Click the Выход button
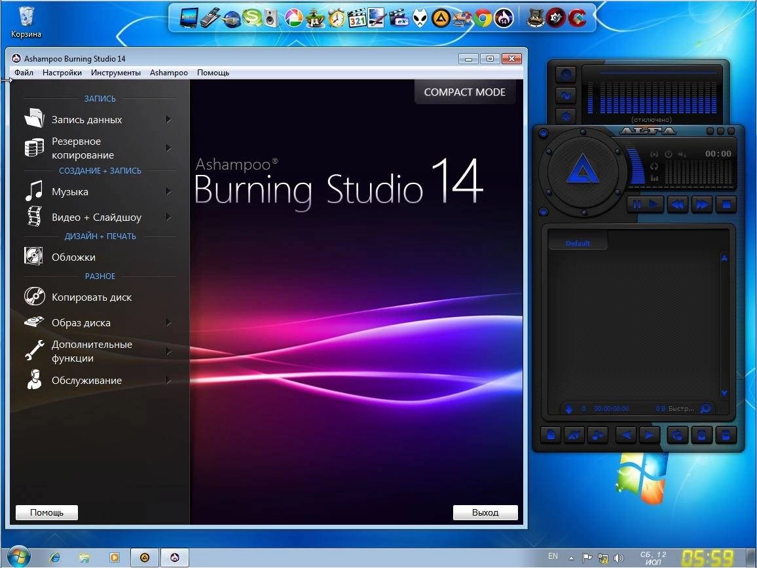757x568 pixels. [485, 512]
